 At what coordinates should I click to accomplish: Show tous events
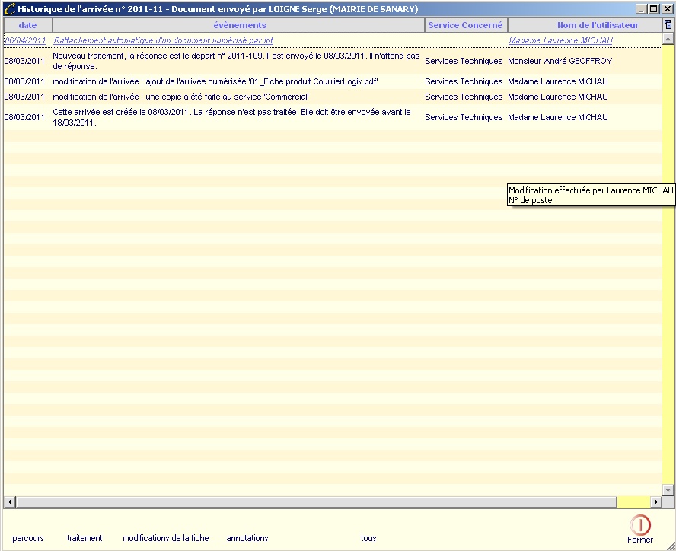368,538
